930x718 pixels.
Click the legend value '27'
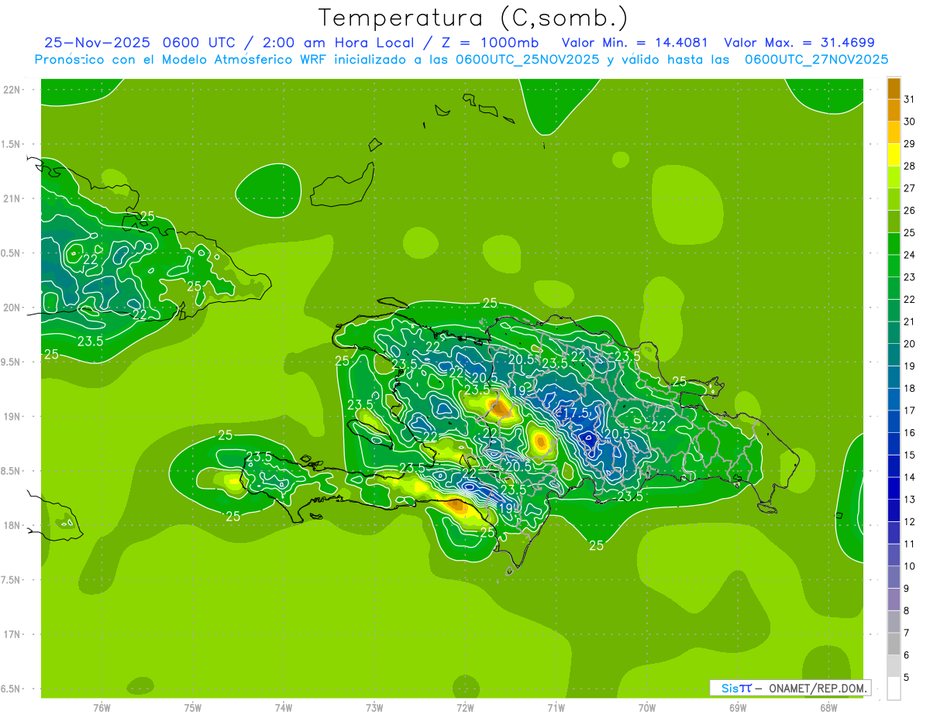click(x=909, y=188)
